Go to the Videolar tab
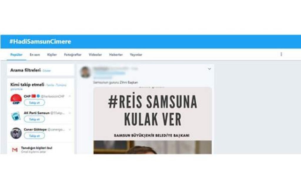Image resolution: width=301 pixels, height=188 pixels. (95, 55)
